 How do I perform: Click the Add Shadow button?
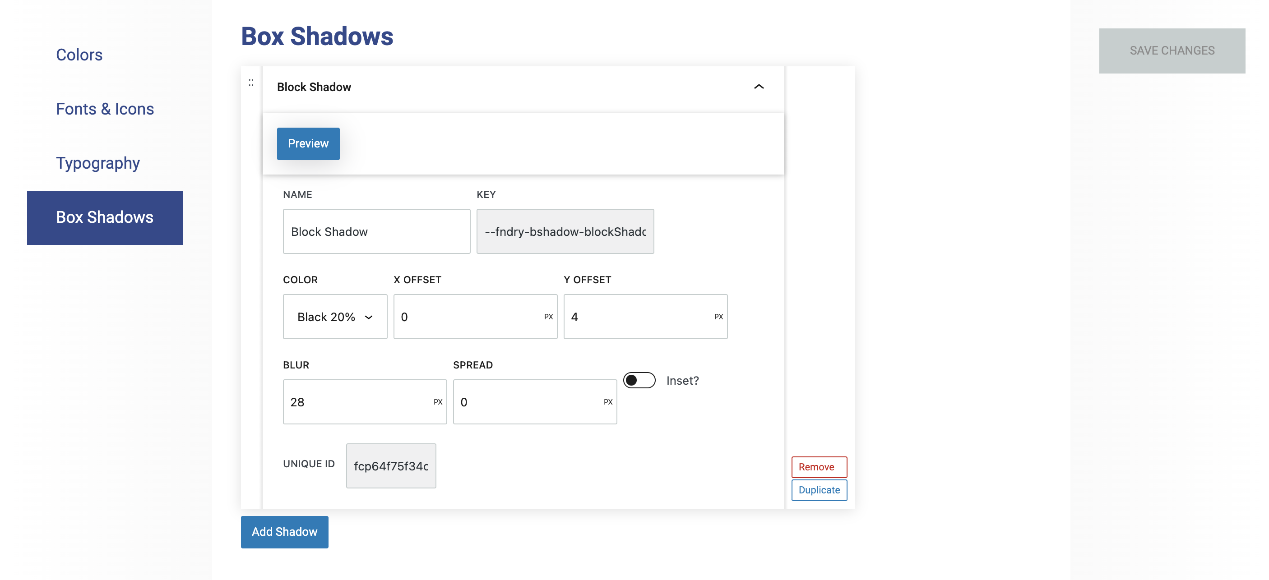[x=284, y=532]
